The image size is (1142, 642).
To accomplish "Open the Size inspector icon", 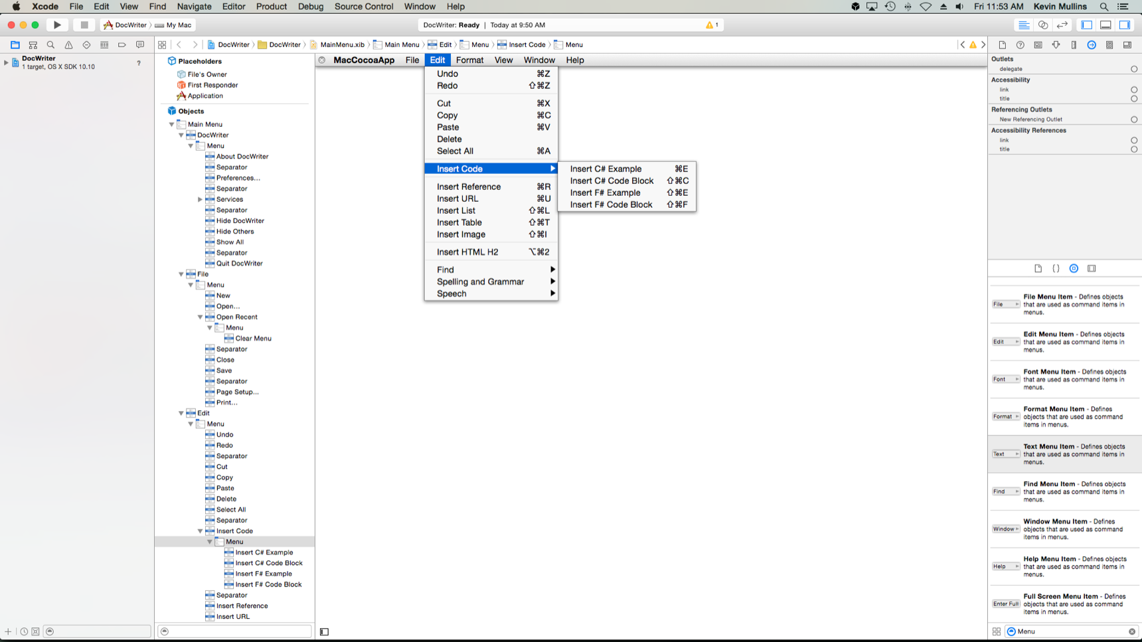I will tap(1074, 44).
